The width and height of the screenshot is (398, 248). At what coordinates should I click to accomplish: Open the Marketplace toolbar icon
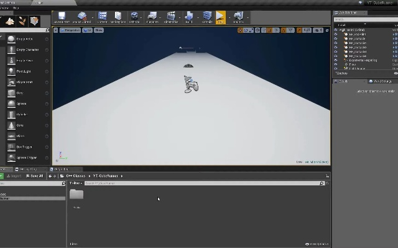(x=118, y=17)
